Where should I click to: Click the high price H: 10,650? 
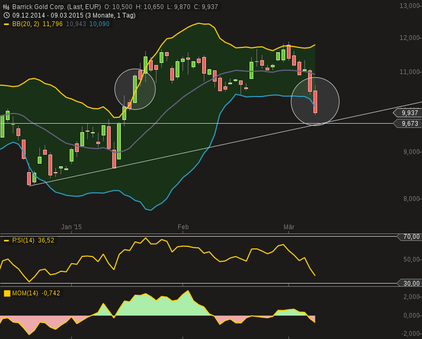coord(150,7)
